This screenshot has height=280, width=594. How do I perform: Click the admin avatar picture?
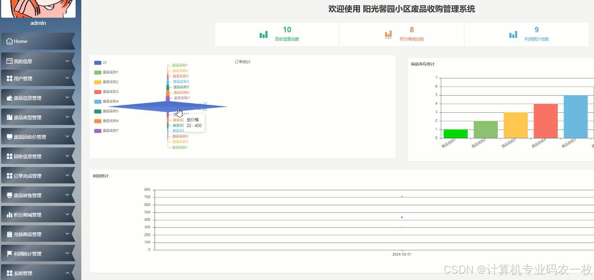[x=38, y=8]
